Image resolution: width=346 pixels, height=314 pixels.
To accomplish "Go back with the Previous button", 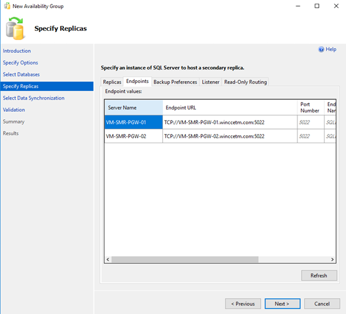I will click(243, 304).
